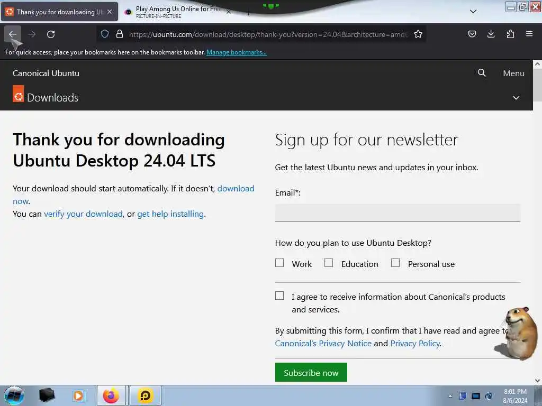Close the Play Among Us Online tab
The image size is (542, 406).
coord(229,12)
